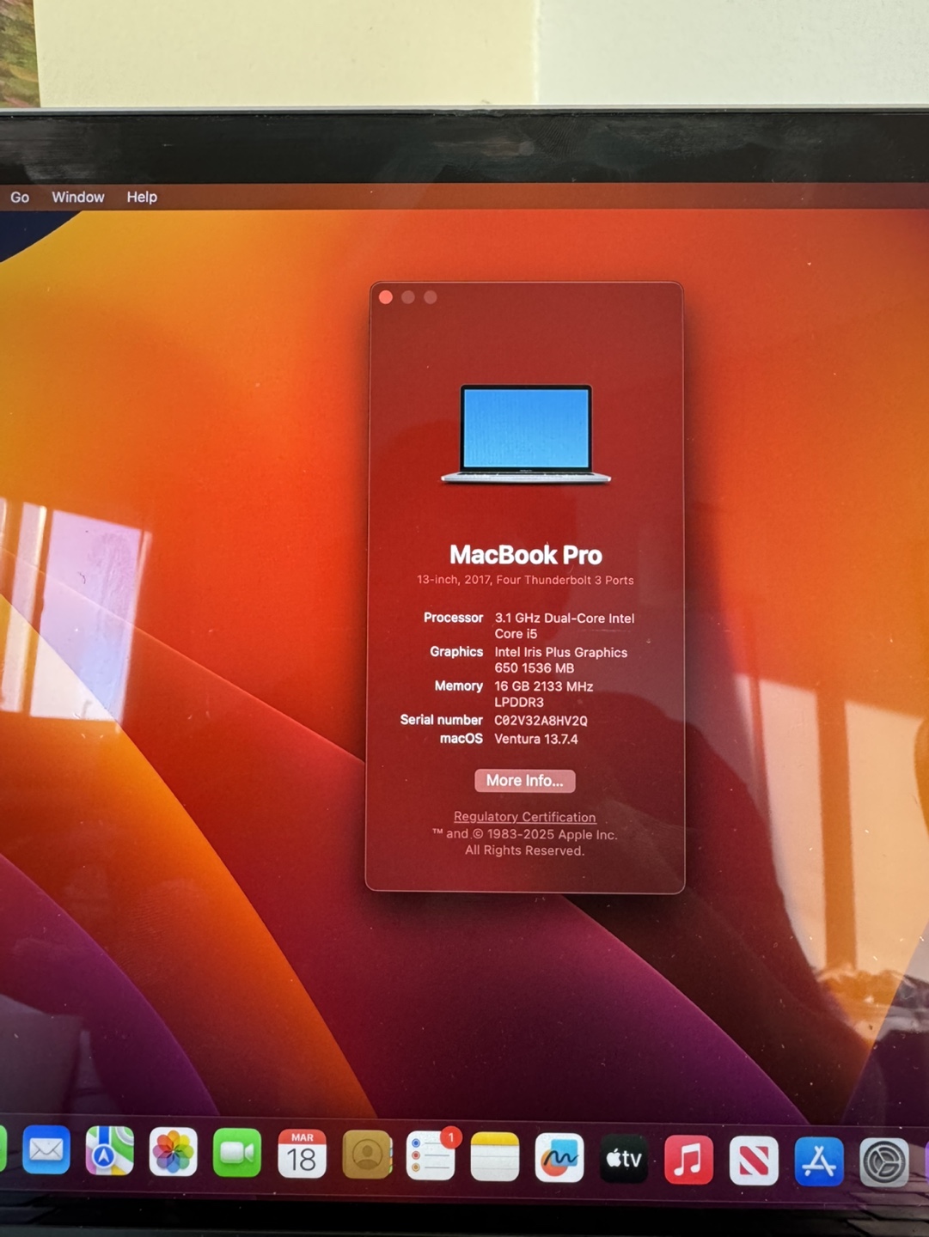The image size is (929, 1237).
Task: Start FaceTime from the Dock
Action: point(237,1153)
